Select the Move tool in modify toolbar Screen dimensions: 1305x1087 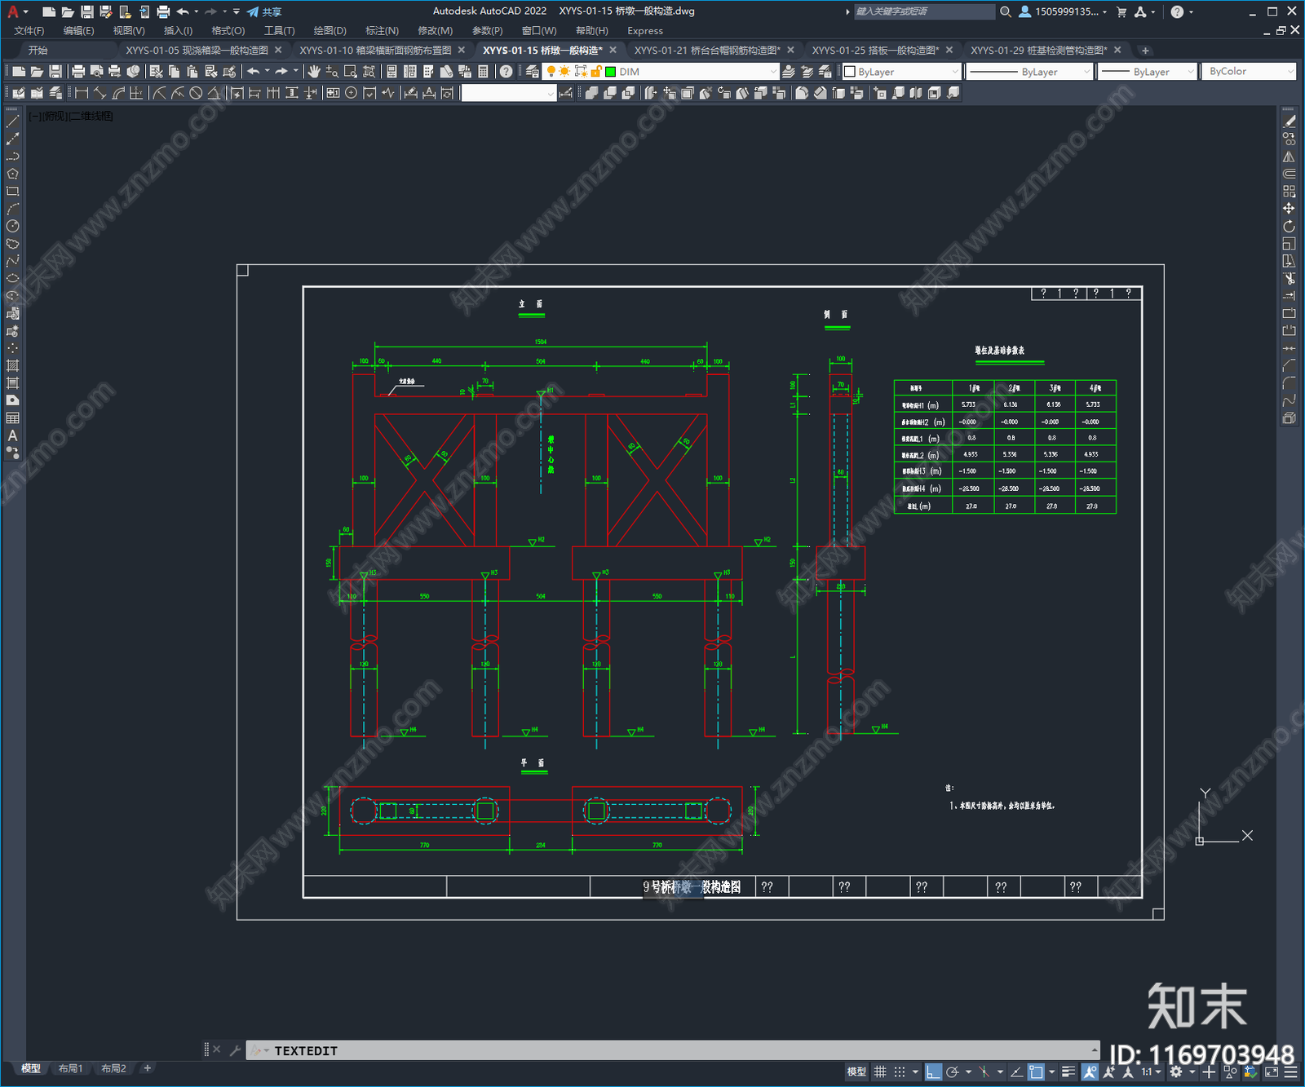click(1289, 209)
